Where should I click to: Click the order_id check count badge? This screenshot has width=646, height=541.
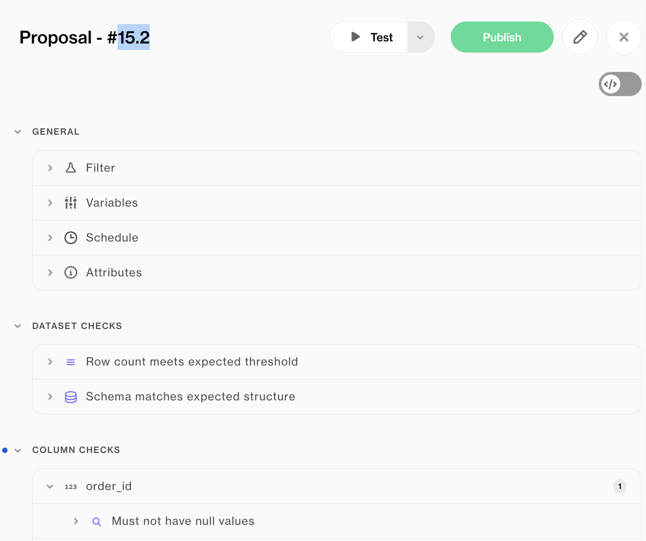pos(620,486)
